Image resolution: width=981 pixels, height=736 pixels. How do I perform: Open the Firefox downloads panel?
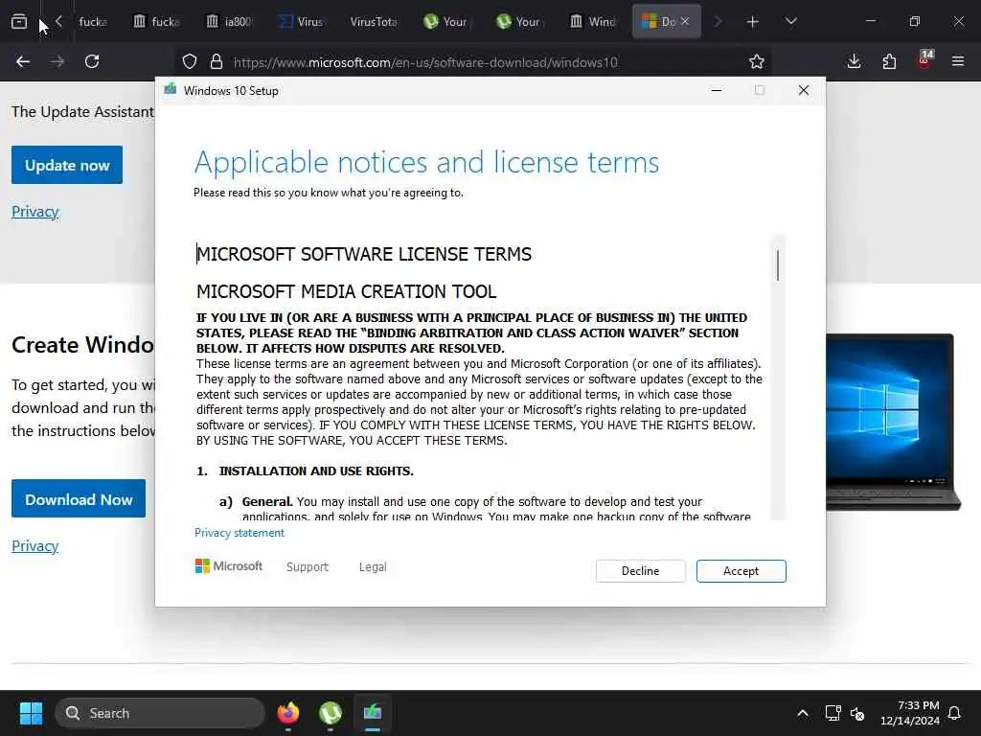(x=854, y=61)
